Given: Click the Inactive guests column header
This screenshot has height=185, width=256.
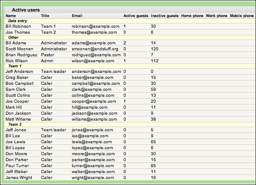Looking at the screenshot, I should click(x=165, y=16).
